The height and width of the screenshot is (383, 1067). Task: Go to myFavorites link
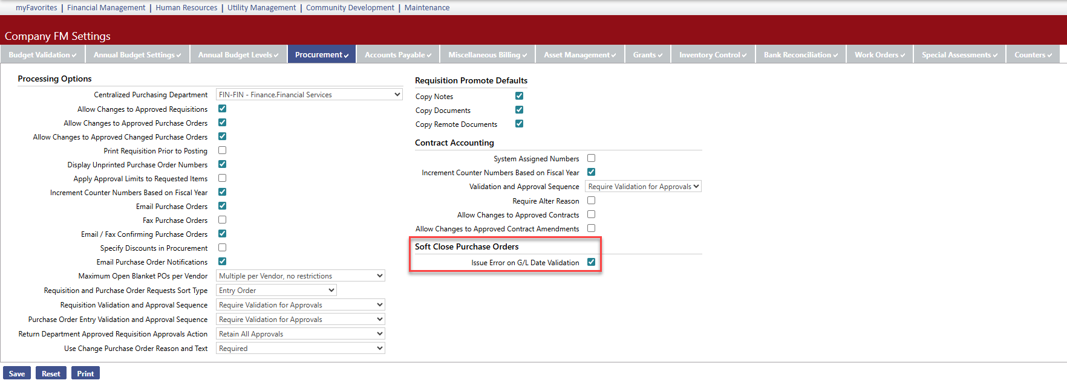[x=36, y=8]
